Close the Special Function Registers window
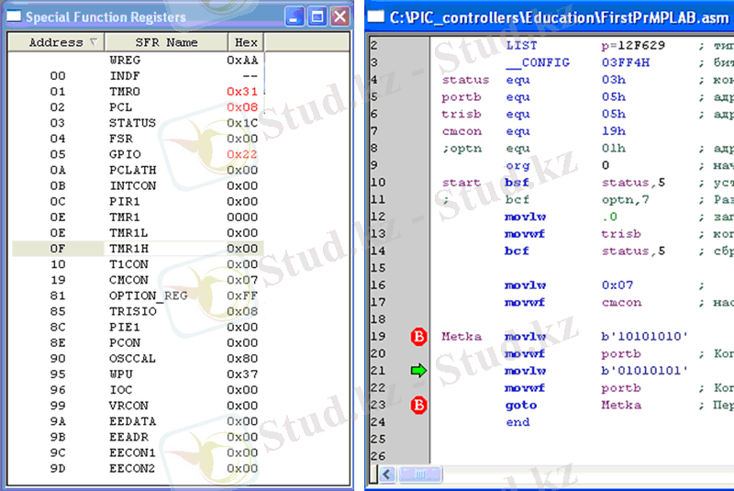This screenshot has height=491, width=734. (339, 17)
